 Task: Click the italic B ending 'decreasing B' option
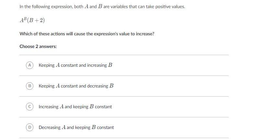pyautogui.click(x=111, y=86)
